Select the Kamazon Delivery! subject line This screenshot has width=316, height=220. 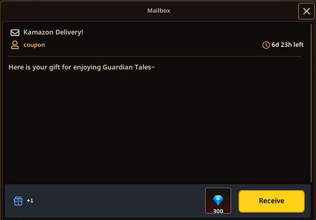pyautogui.click(x=53, y=32)
